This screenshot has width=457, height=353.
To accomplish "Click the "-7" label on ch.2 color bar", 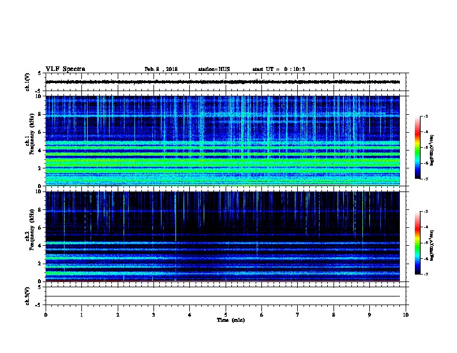I will point(425,274).
